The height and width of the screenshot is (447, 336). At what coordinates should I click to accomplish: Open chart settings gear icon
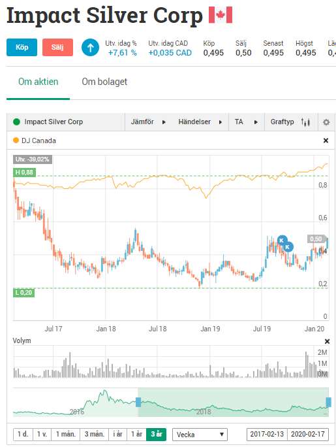click(326, 122)
